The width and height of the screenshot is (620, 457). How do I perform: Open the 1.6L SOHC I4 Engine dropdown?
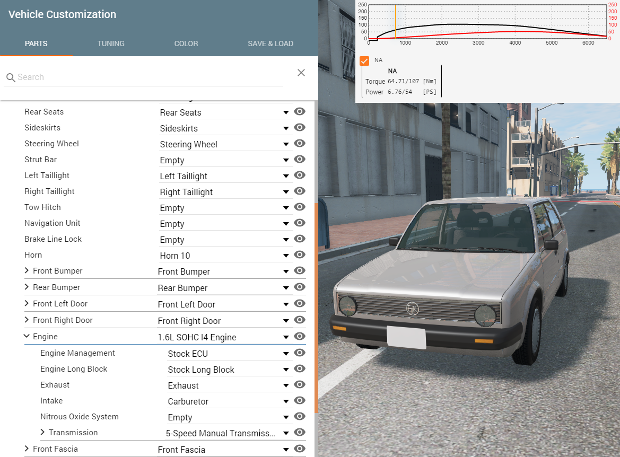(224, 337)
